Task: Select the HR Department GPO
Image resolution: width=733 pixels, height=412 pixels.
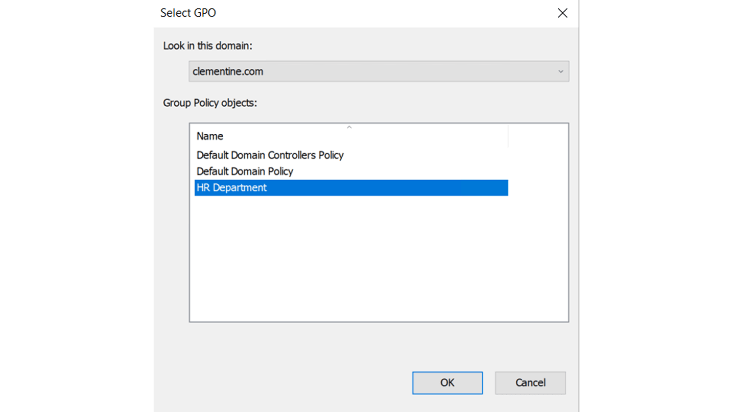Action: click(231, 187)
